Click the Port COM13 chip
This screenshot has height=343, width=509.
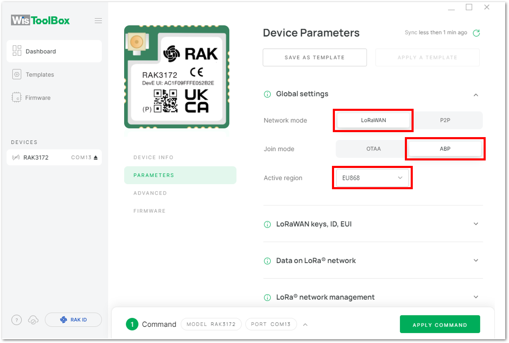click(x=271, y=324)
